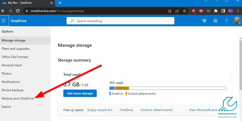Click the storage usage progress bar
The height and width of the screenshot is (121, 242).
tap(168, 88)
